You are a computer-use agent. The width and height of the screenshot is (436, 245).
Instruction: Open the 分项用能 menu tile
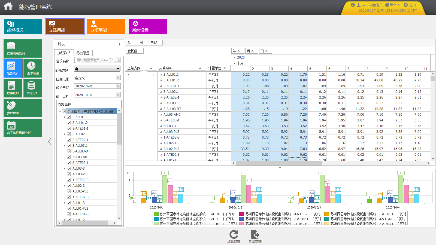(106, 26)
